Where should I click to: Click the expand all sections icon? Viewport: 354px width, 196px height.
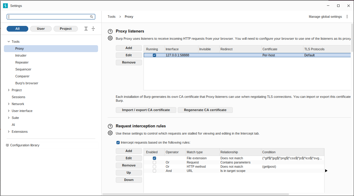pos(86,29)
